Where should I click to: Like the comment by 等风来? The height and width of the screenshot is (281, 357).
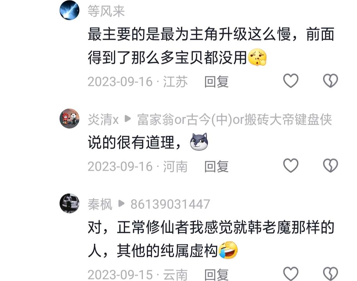(x=291, y=81)
